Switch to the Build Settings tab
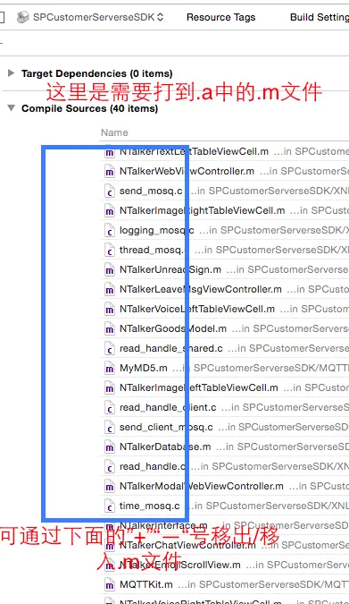Screen dimensions: 349x604 click(x=320, y=17)
